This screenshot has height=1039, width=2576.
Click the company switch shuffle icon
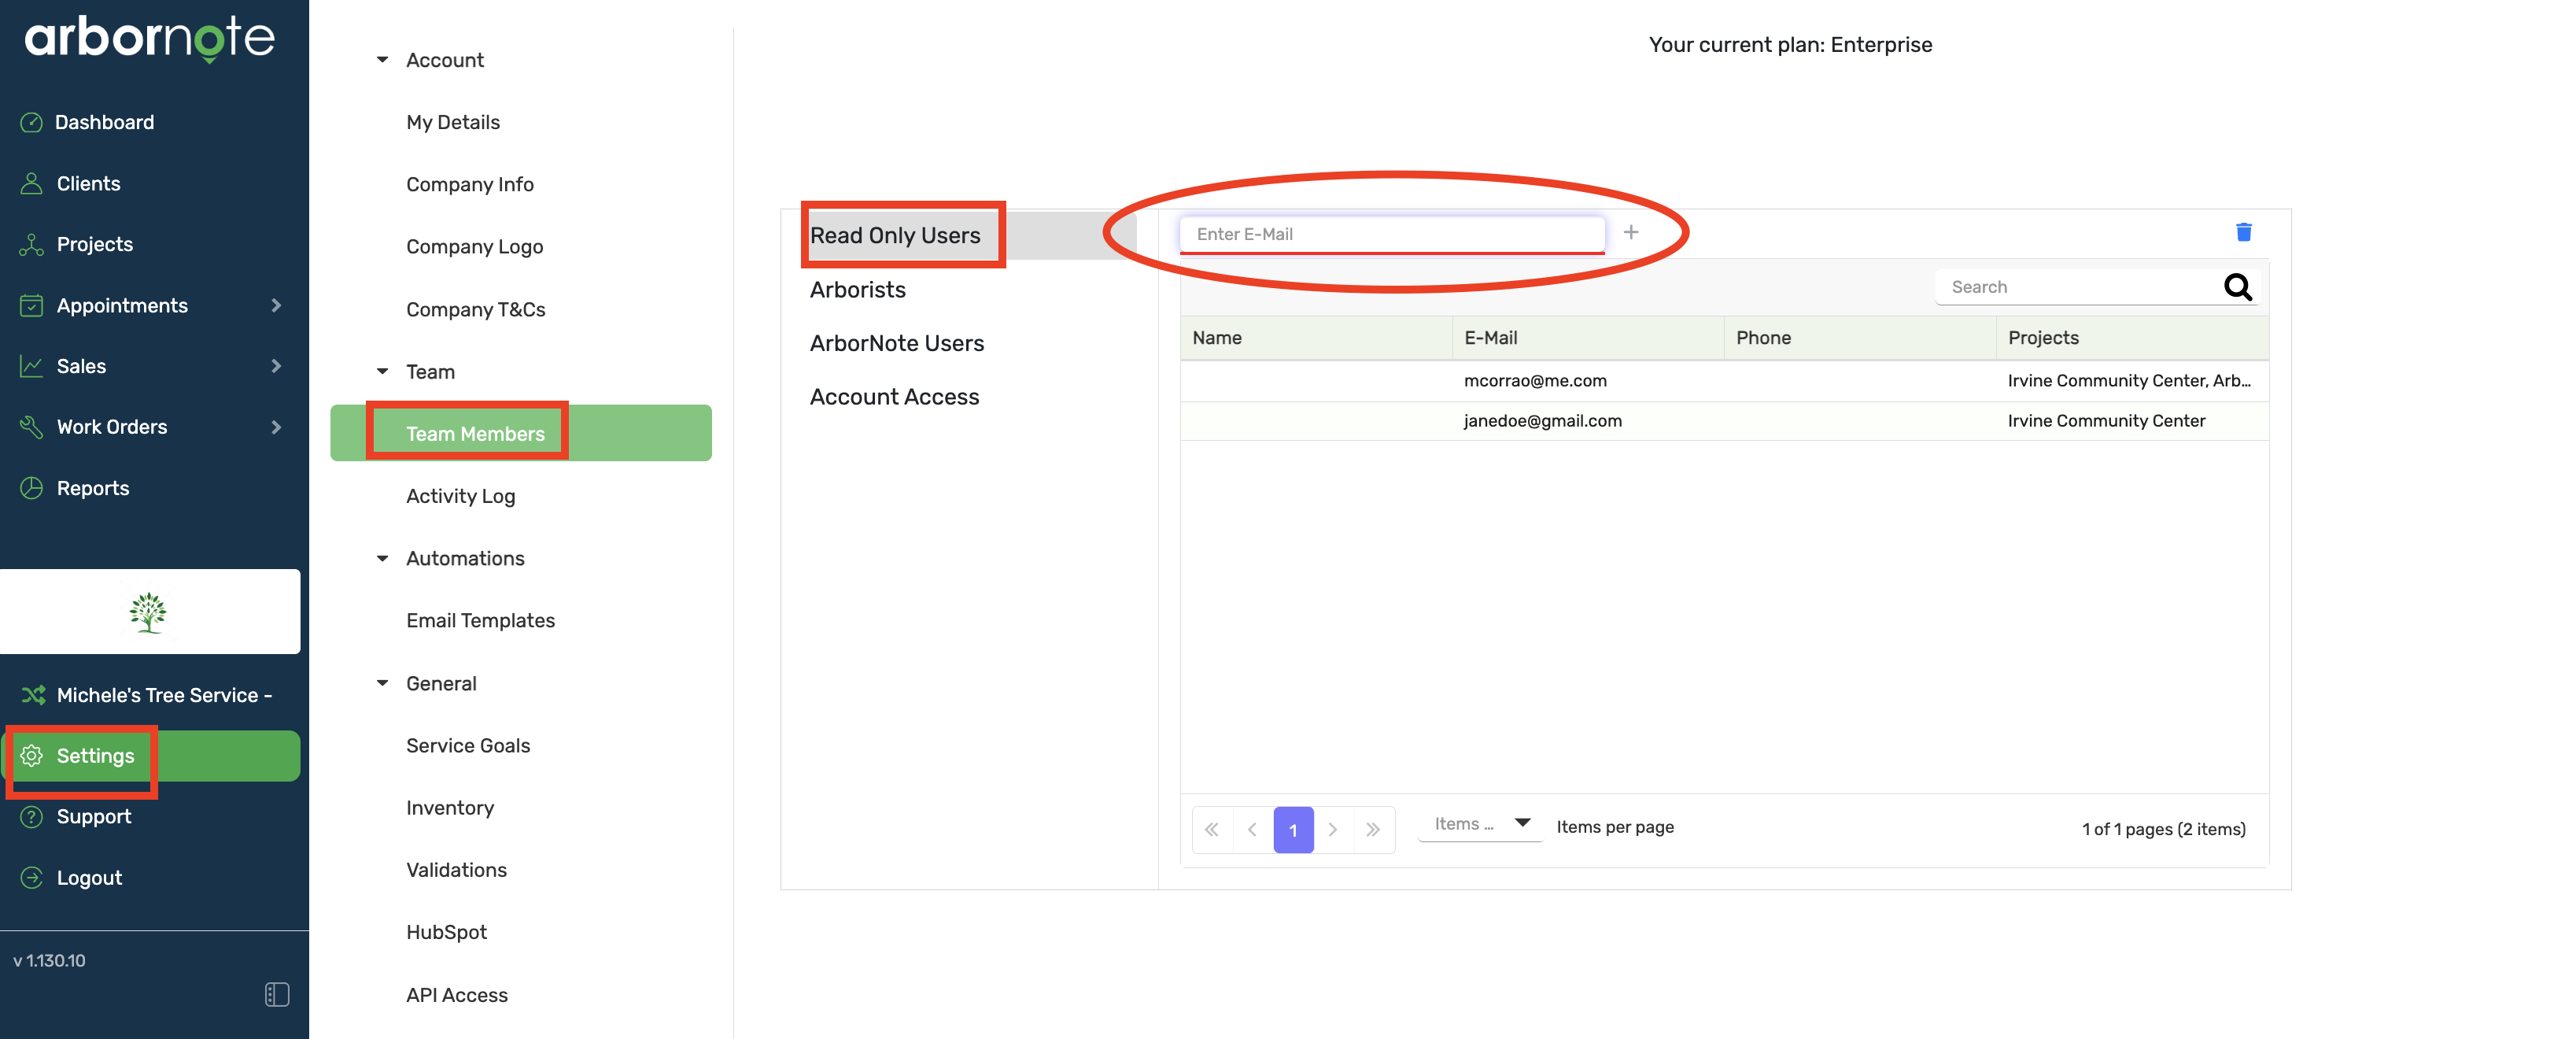coord(33,694)
